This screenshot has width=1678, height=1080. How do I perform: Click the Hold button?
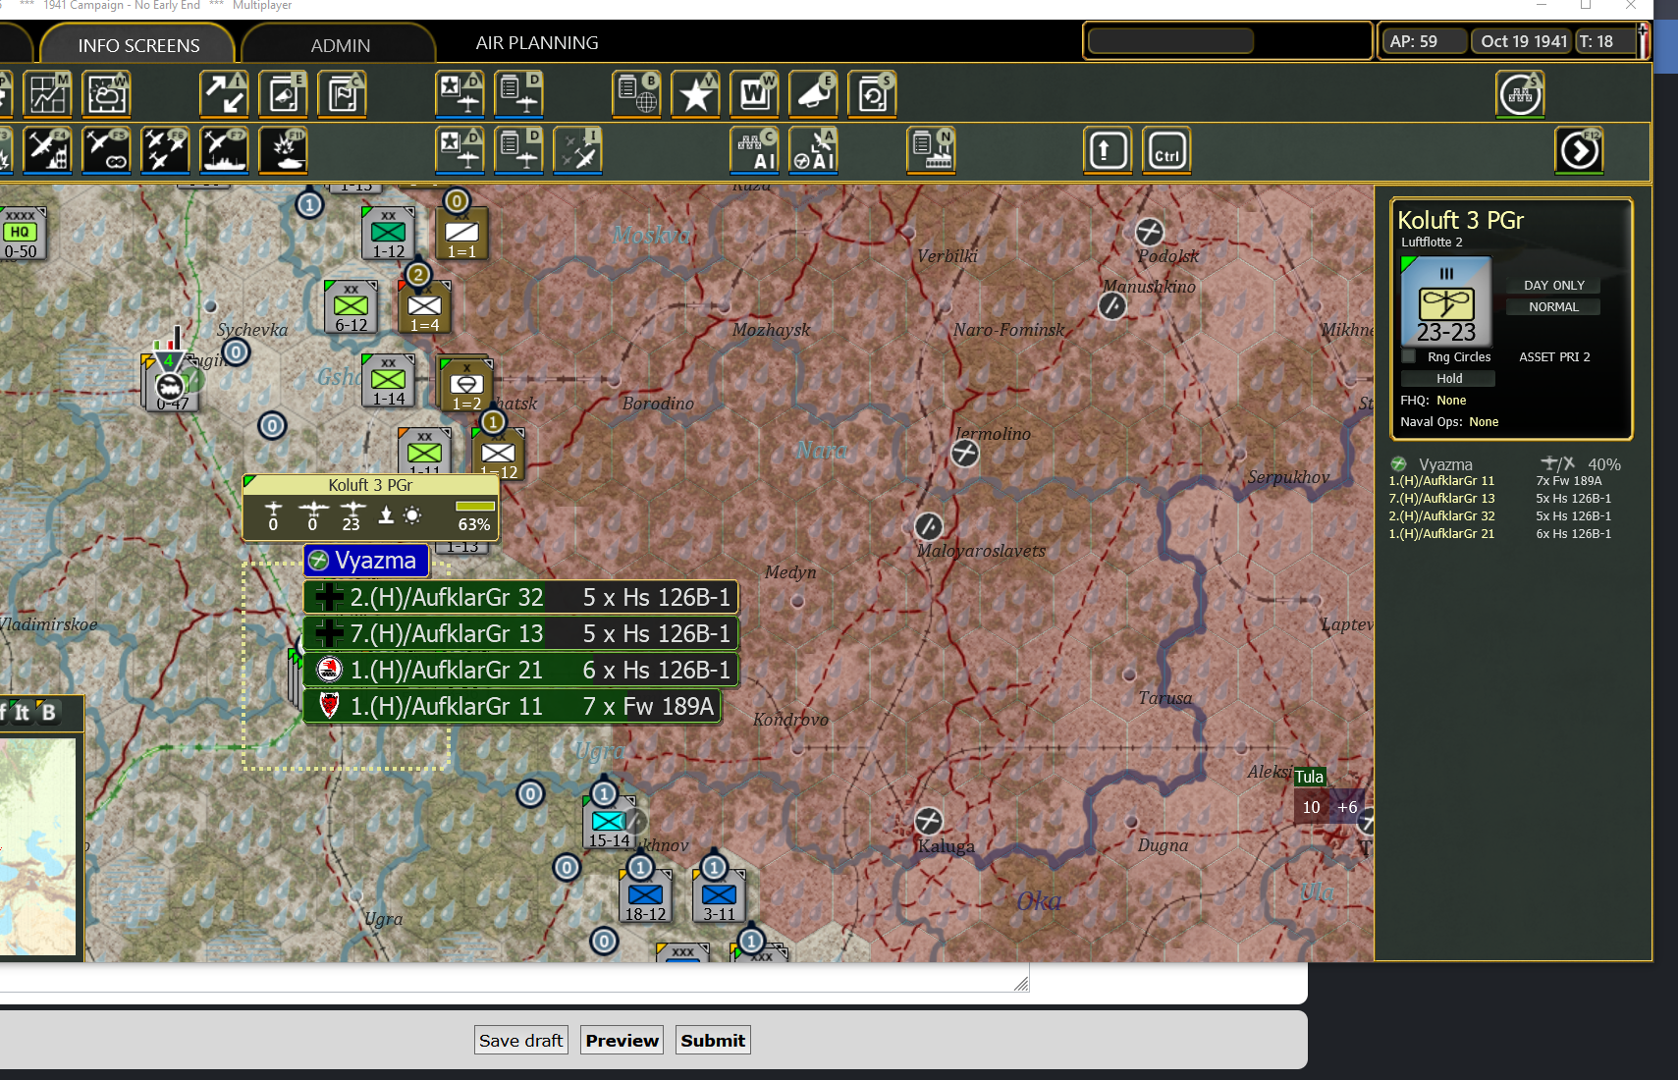(1448, 379)
